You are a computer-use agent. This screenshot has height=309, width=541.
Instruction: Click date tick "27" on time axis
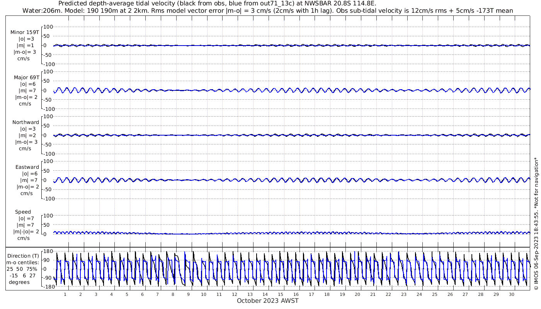[x=465, y=294]
